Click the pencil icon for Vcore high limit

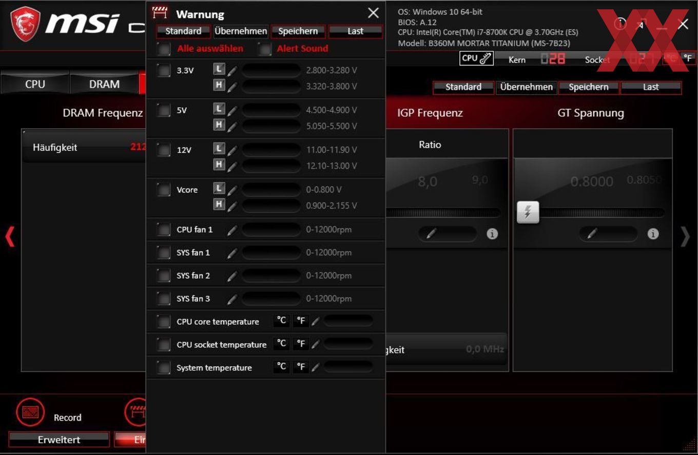(232, 206)
